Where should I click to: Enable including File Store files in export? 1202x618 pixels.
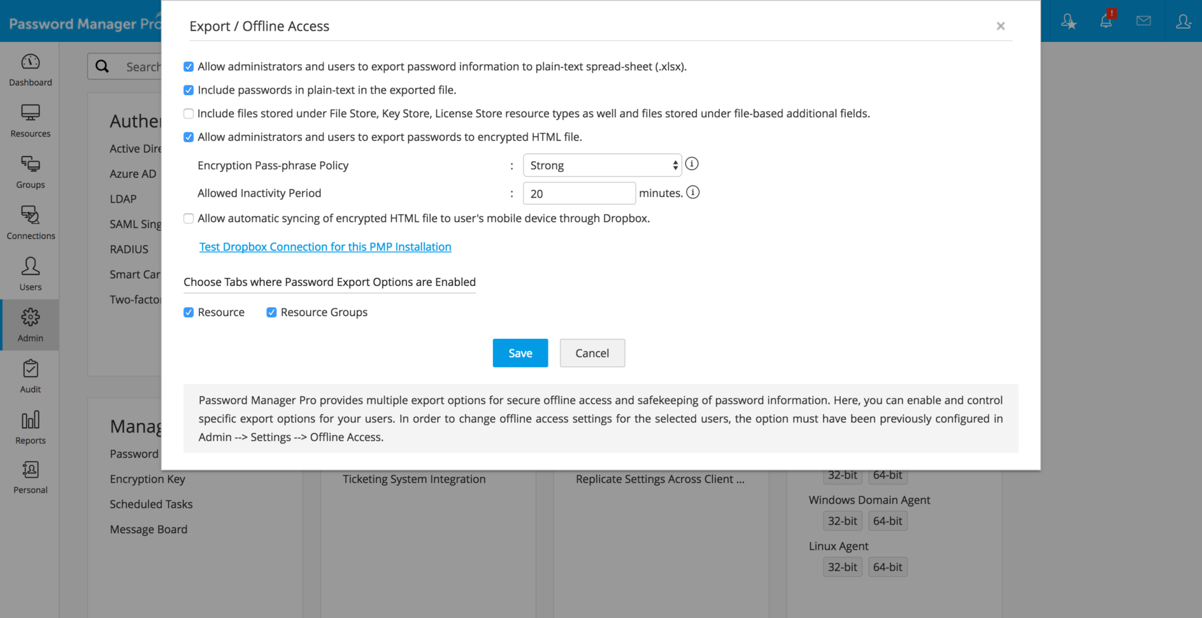click(x=189, y=113)
